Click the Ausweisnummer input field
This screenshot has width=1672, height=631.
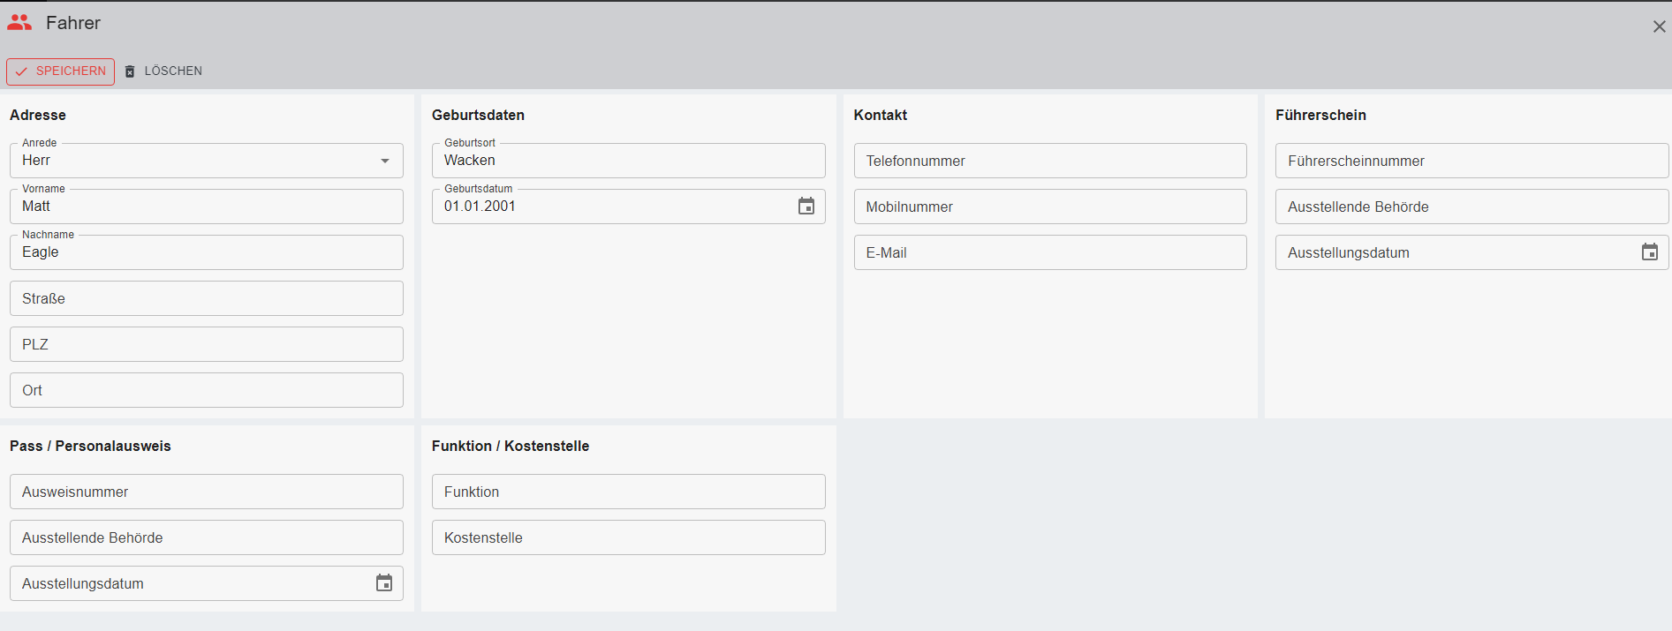point(206,492)
